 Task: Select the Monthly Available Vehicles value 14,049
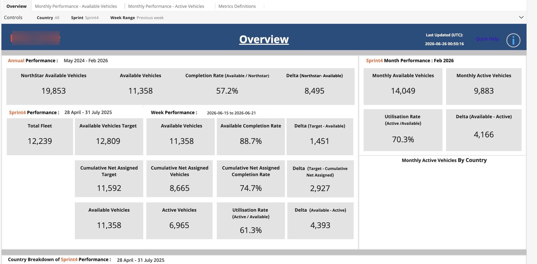(x=403, y=91)
